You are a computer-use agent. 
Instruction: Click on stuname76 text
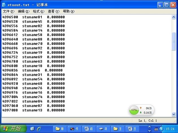(32, 88)
